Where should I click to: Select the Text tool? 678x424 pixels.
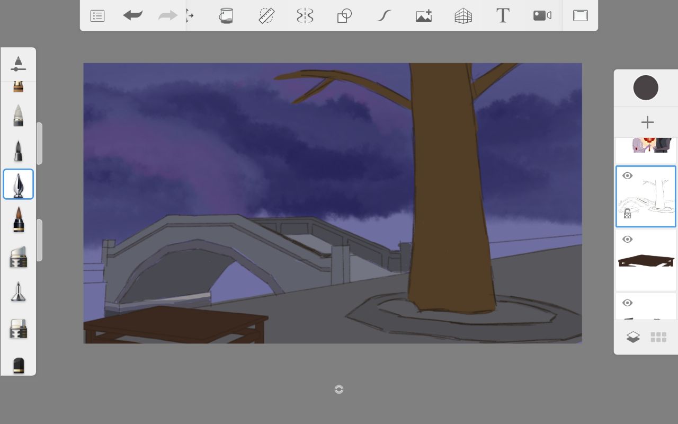pos(503,16)
